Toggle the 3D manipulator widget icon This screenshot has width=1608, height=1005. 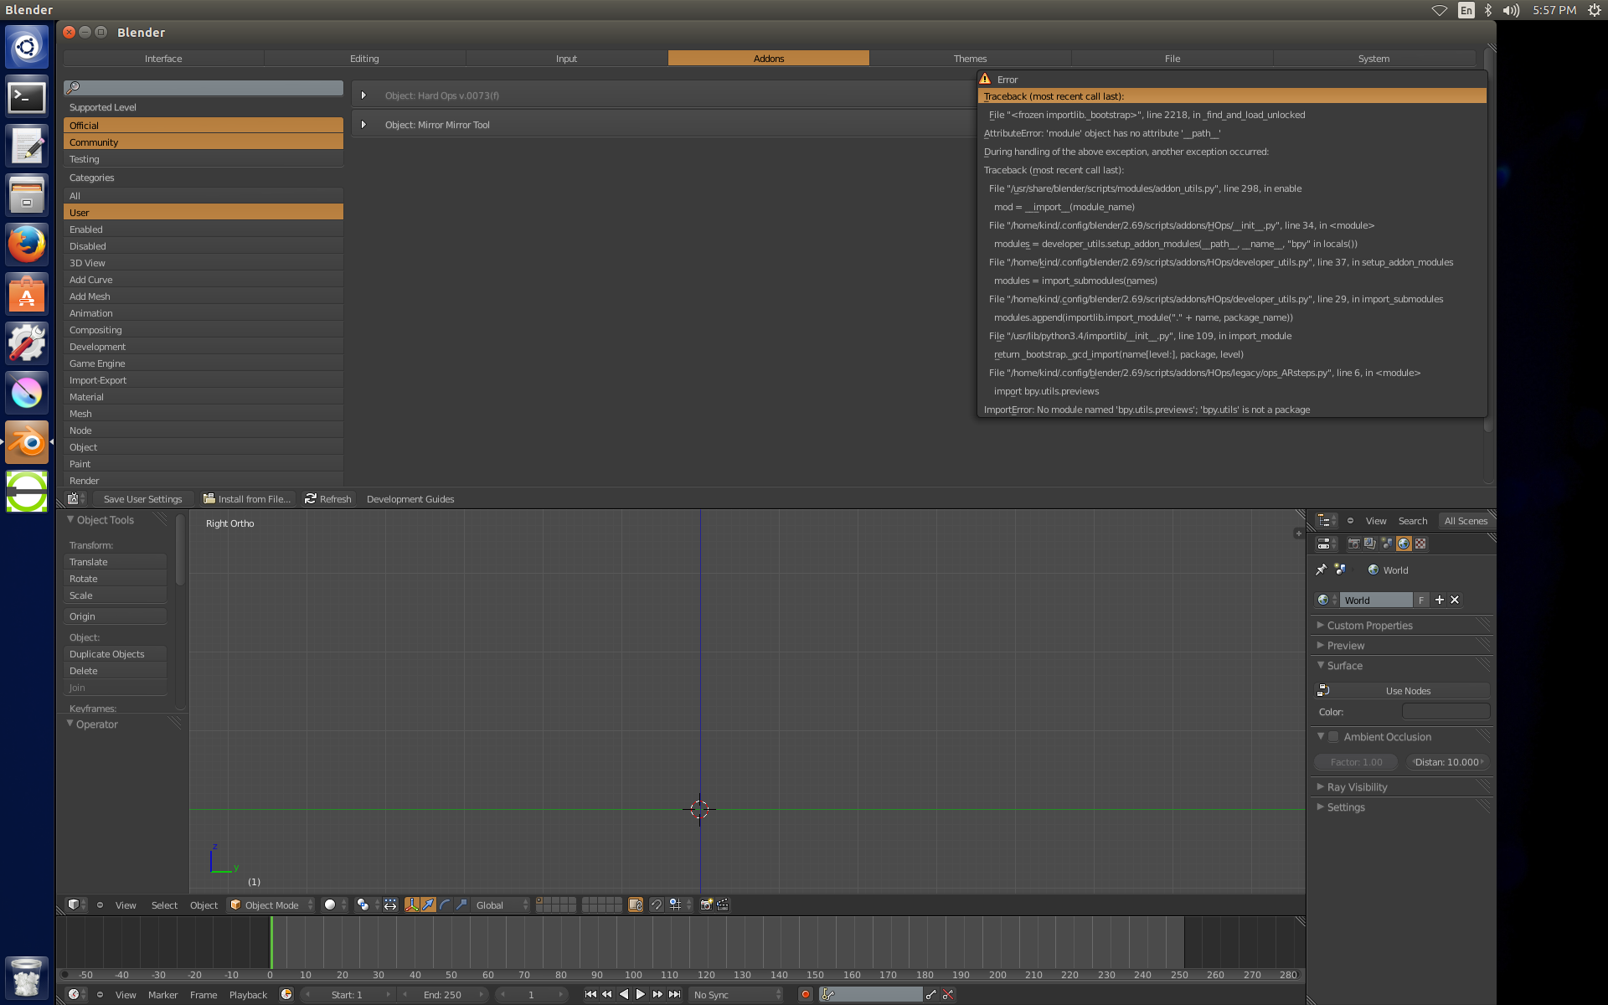tap(412, 904)
